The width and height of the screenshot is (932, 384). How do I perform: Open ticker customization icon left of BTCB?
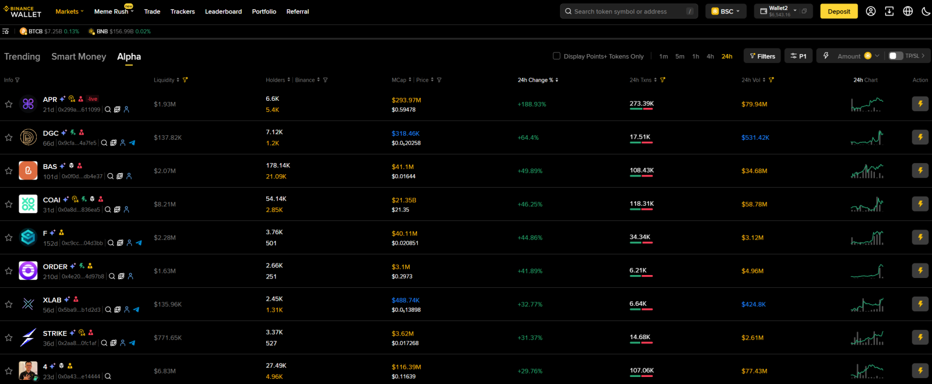coord(6,31)
